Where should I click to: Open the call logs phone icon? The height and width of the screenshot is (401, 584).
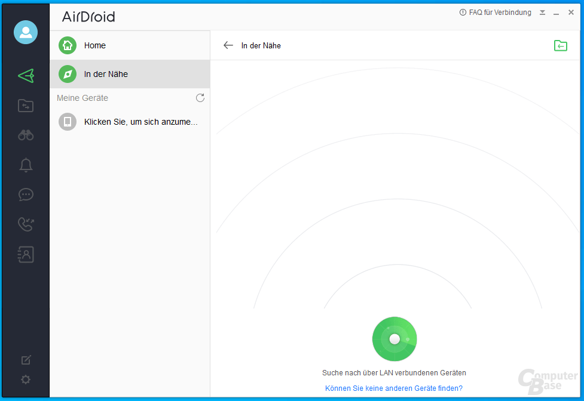coord(26,224)
